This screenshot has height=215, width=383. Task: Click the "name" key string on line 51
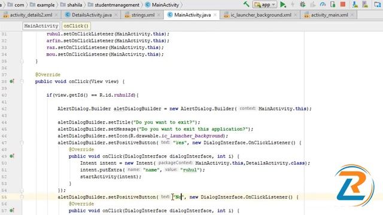pos(151,170)
